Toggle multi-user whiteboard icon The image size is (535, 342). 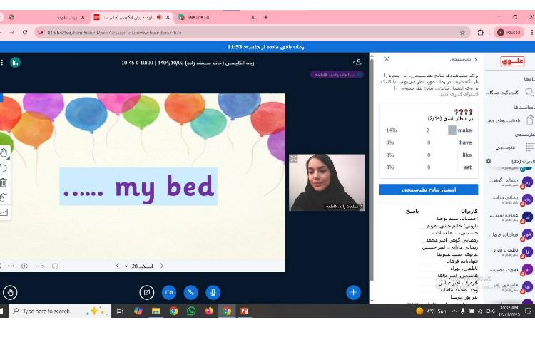(4, 197)
